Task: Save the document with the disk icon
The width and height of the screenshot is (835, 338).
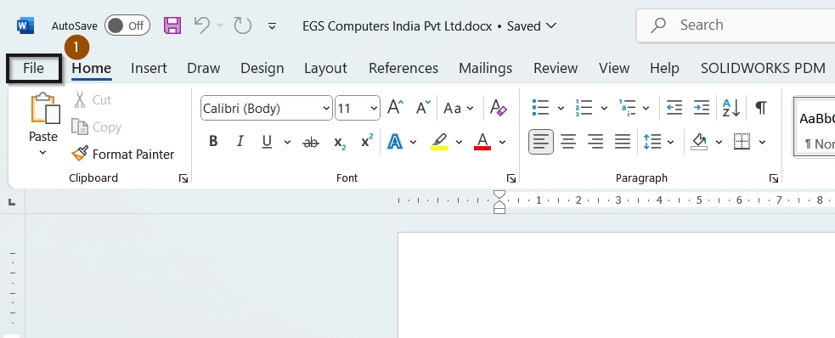Action: click(x=172, y=25)
